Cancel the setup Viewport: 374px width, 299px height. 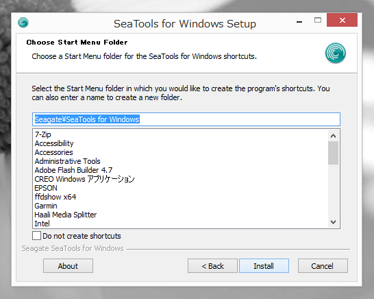[x=323, y=265]
